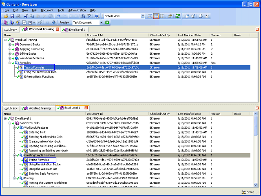Open the Help menu
Image resolution: width=261 pixels, height=196 pixels.
click(x=93, y=10)
